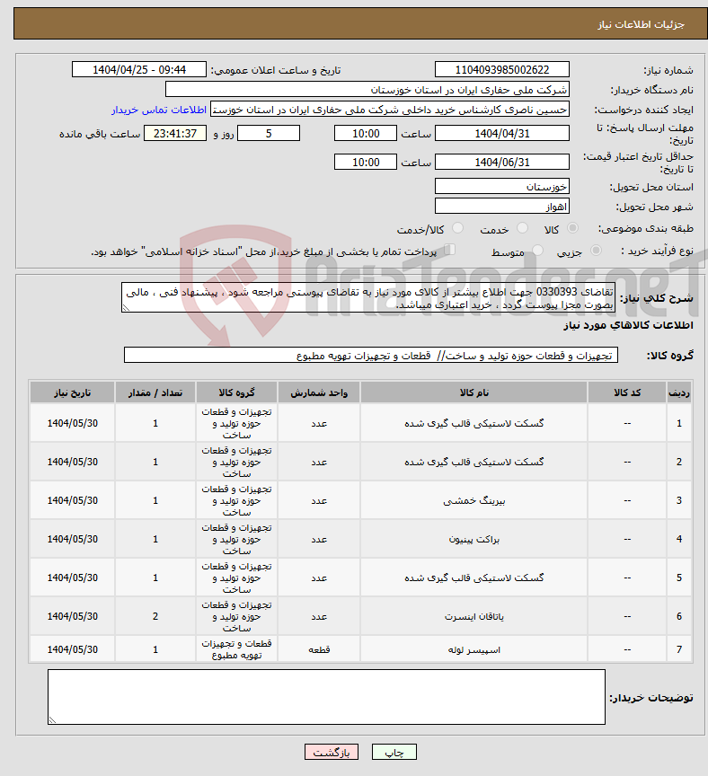Screen dimensions: 708x776
Task: Click the شرح کلی نیاز description textarea
Action: pyautogui.click(x=368, y=298)
